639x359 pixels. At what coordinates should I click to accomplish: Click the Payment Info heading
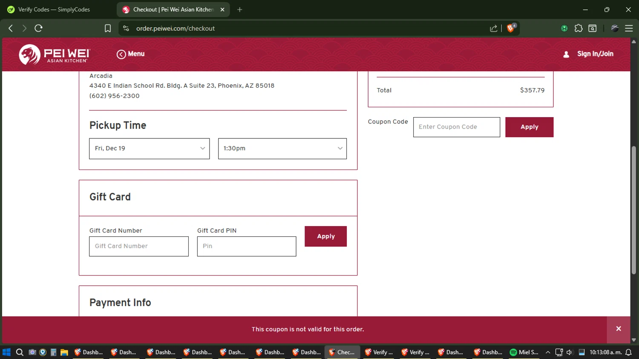pyautogui.click(x=120, y=302)
